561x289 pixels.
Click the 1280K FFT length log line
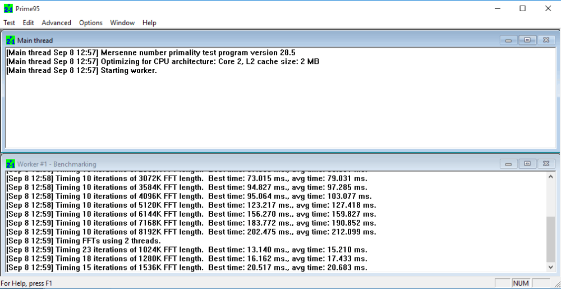coord(187,259)
